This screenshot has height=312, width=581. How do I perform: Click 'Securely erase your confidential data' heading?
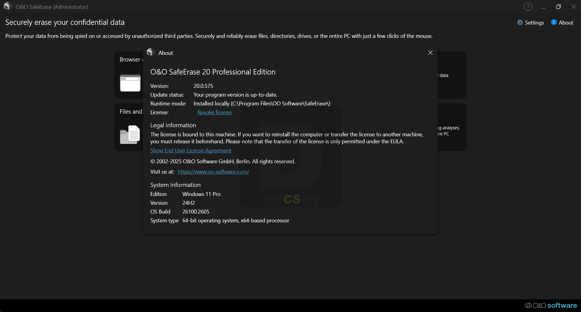(65, 22)
